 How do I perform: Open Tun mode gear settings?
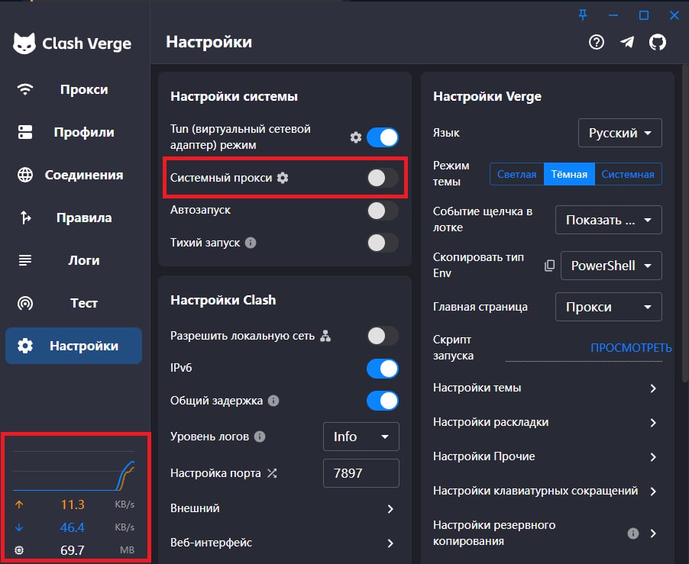pos(356,137)
